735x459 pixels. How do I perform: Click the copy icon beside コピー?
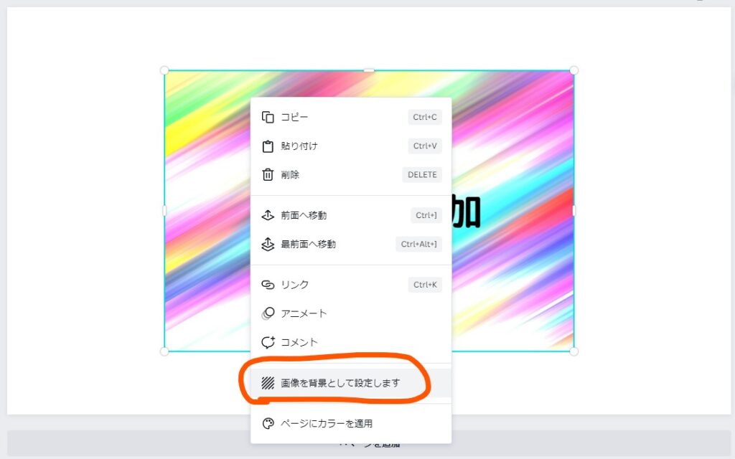tap(268, 117)
